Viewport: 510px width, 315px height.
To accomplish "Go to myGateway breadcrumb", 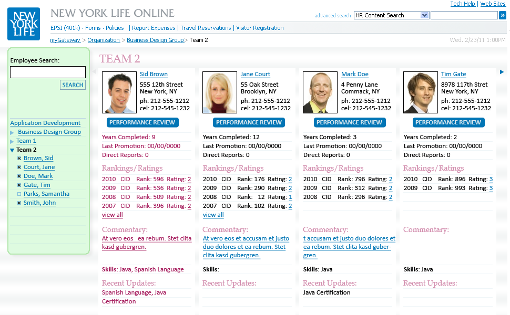I will click(65, 40).
